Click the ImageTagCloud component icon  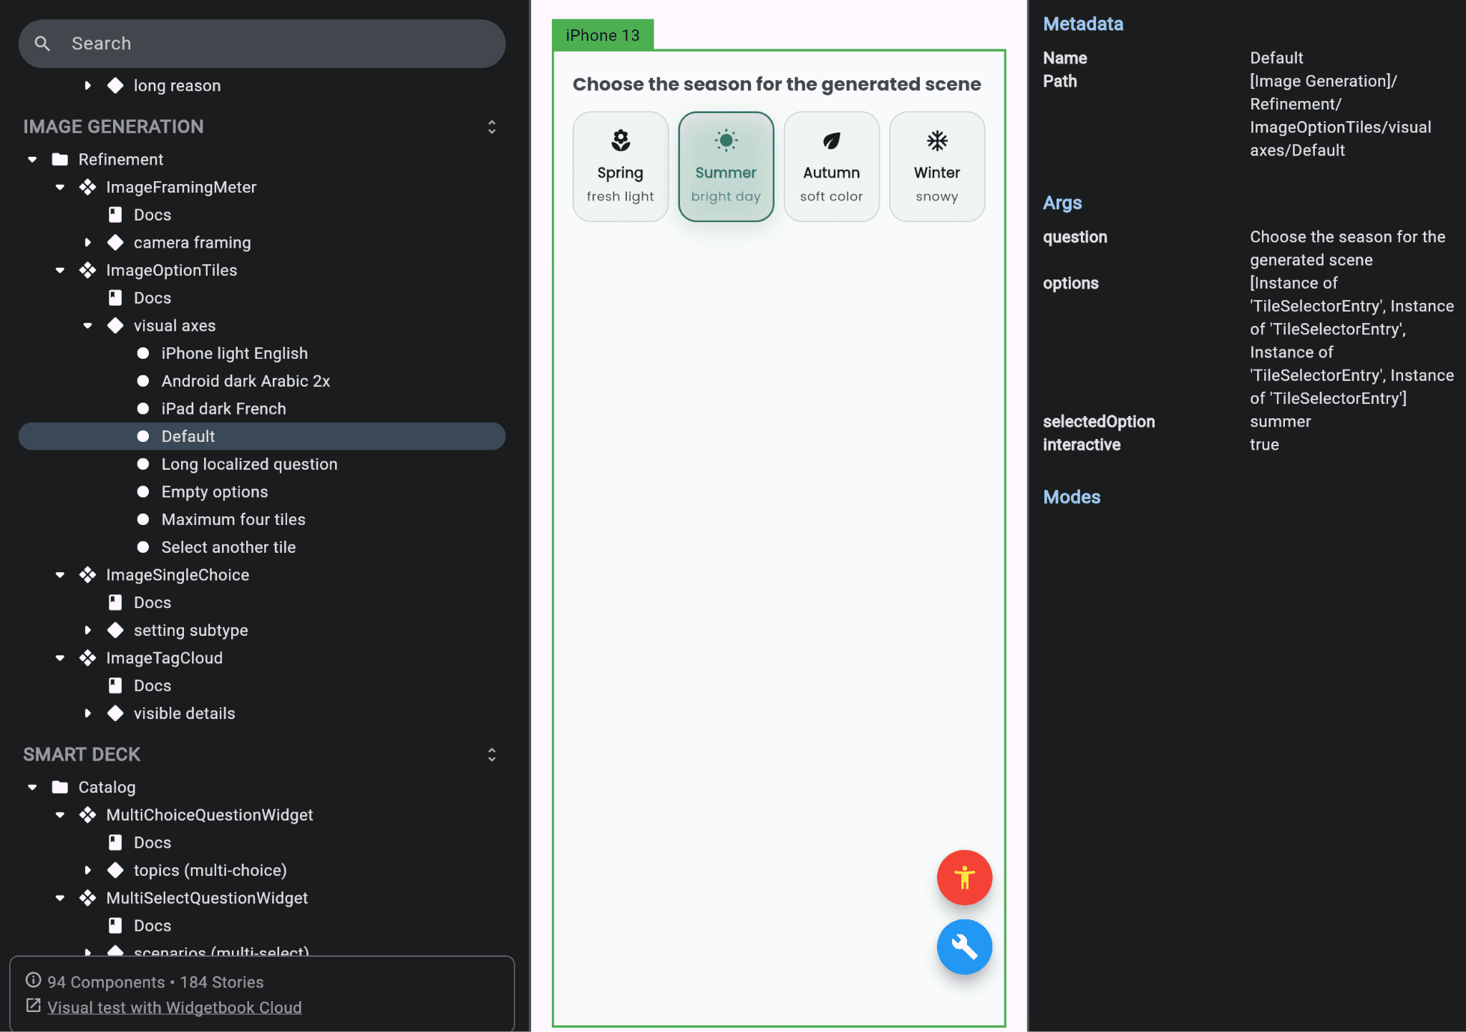tap(87, 658)
